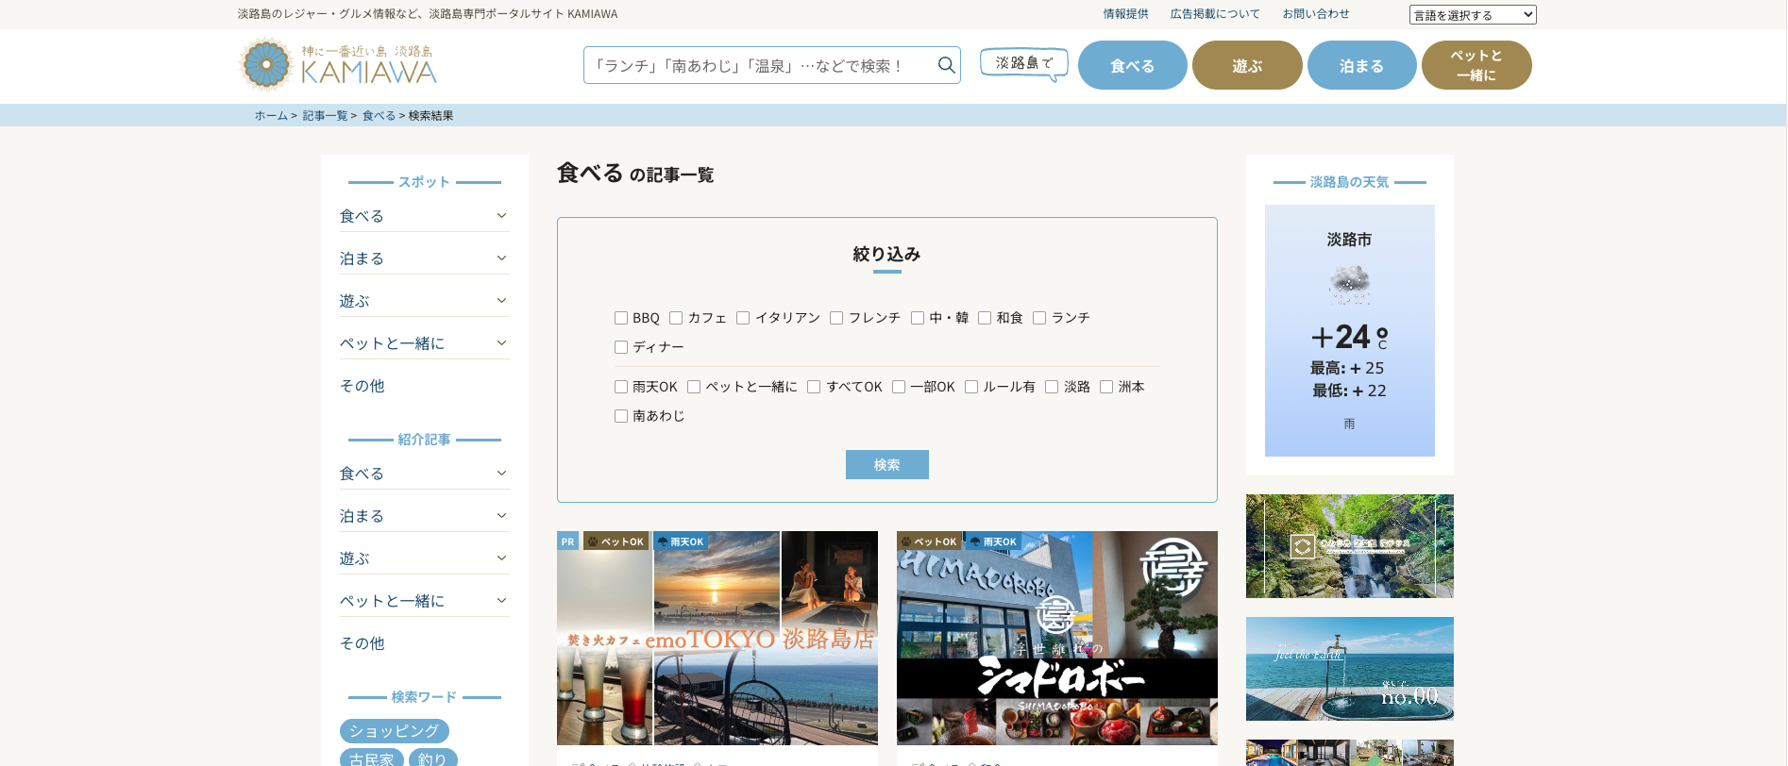Go to 食べる breadcrumb link
Screen dimensions: 1788x766
coord(379,115)
